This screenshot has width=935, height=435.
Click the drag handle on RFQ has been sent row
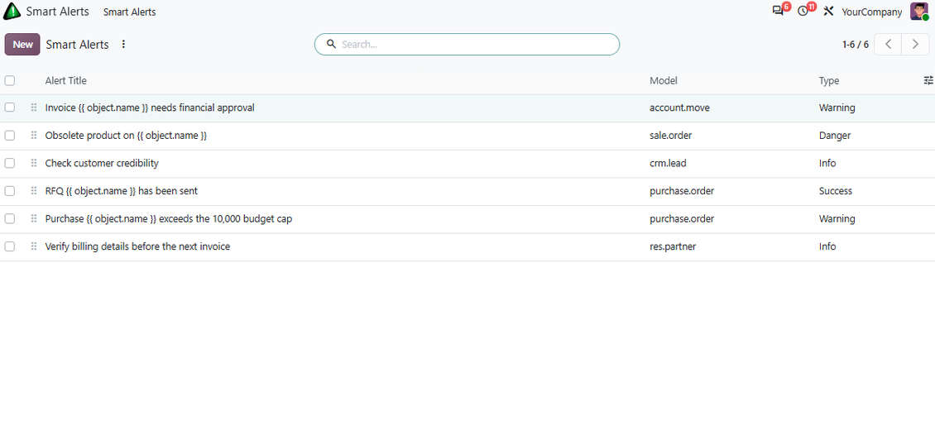33,191
